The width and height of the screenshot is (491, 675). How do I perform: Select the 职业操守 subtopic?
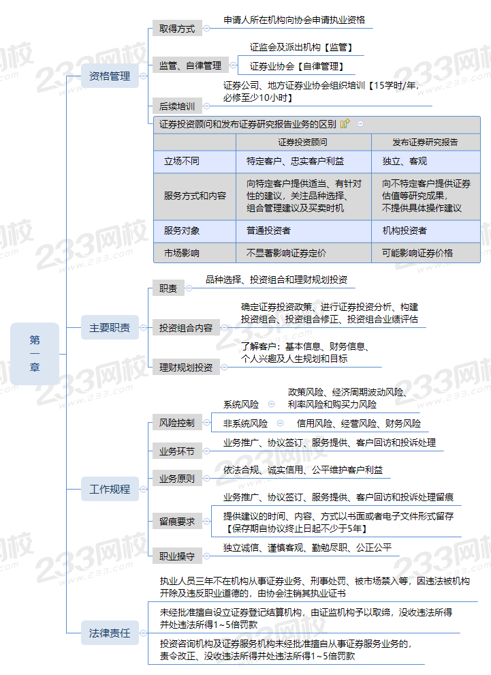(177, 556)
